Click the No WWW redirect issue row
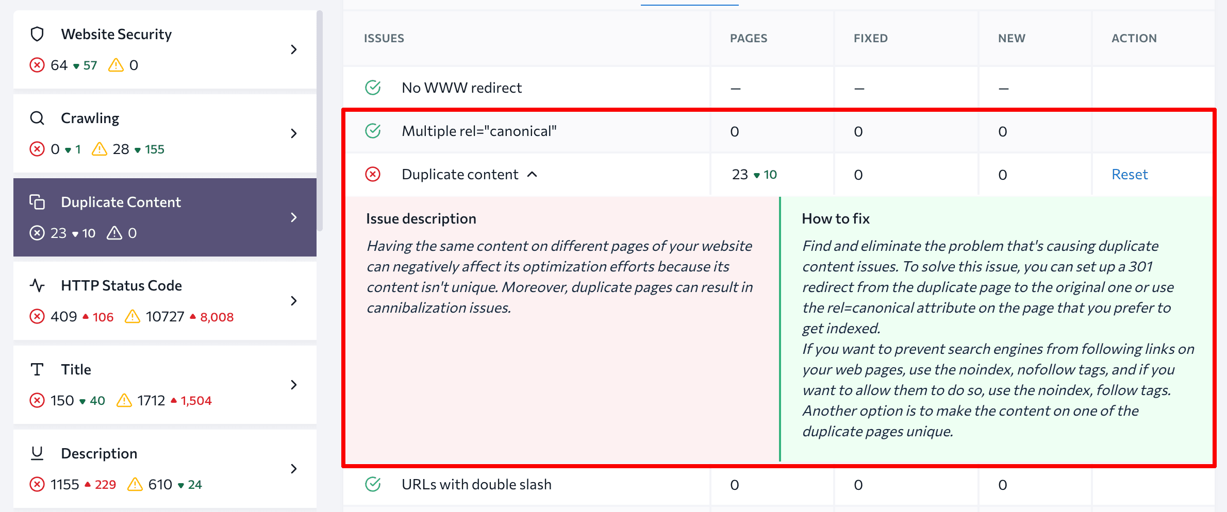 (x=461, y=88)
